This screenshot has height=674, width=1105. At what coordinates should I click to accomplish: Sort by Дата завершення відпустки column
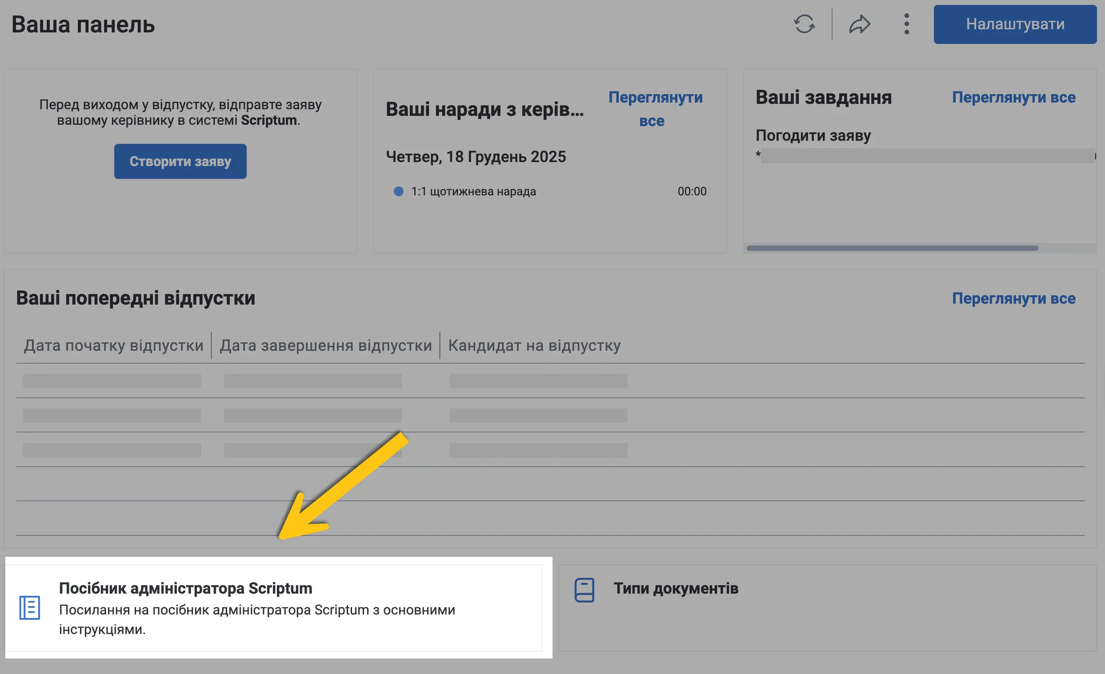325,345
